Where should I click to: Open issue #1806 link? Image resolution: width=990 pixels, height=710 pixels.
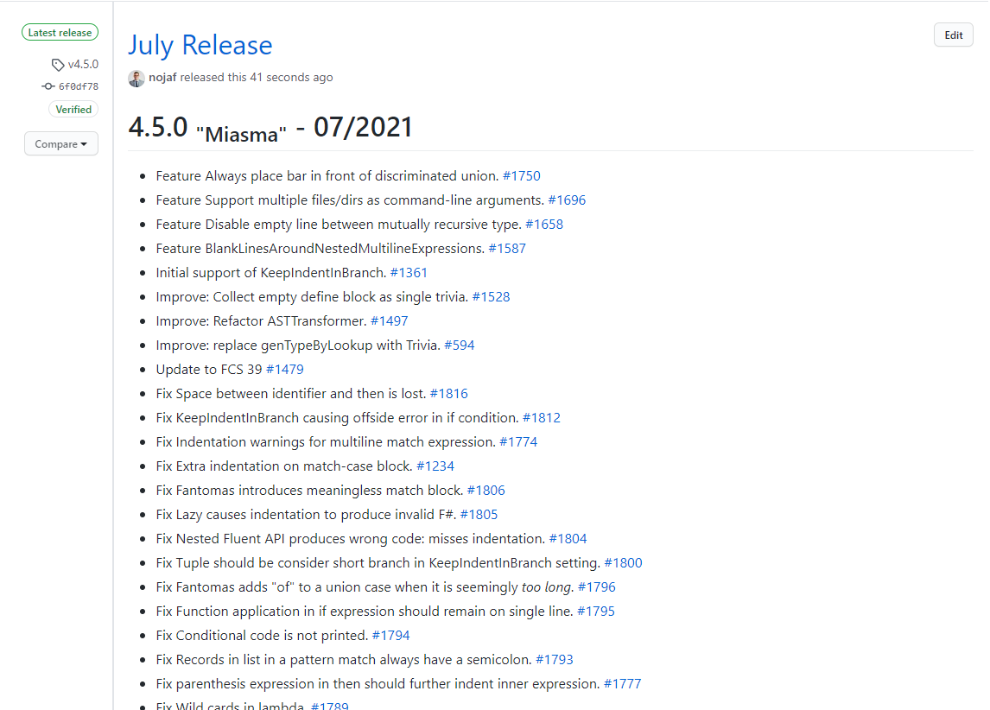(x=486, y=491)
